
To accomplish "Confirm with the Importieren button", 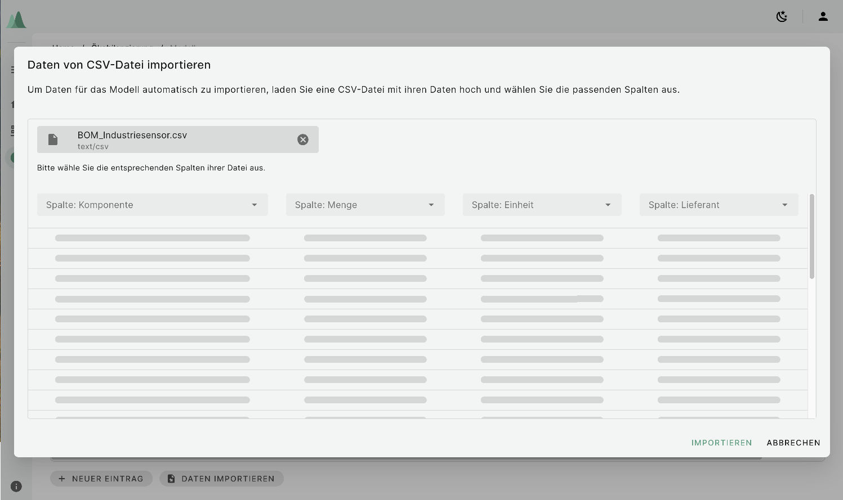I will [721, 443].
